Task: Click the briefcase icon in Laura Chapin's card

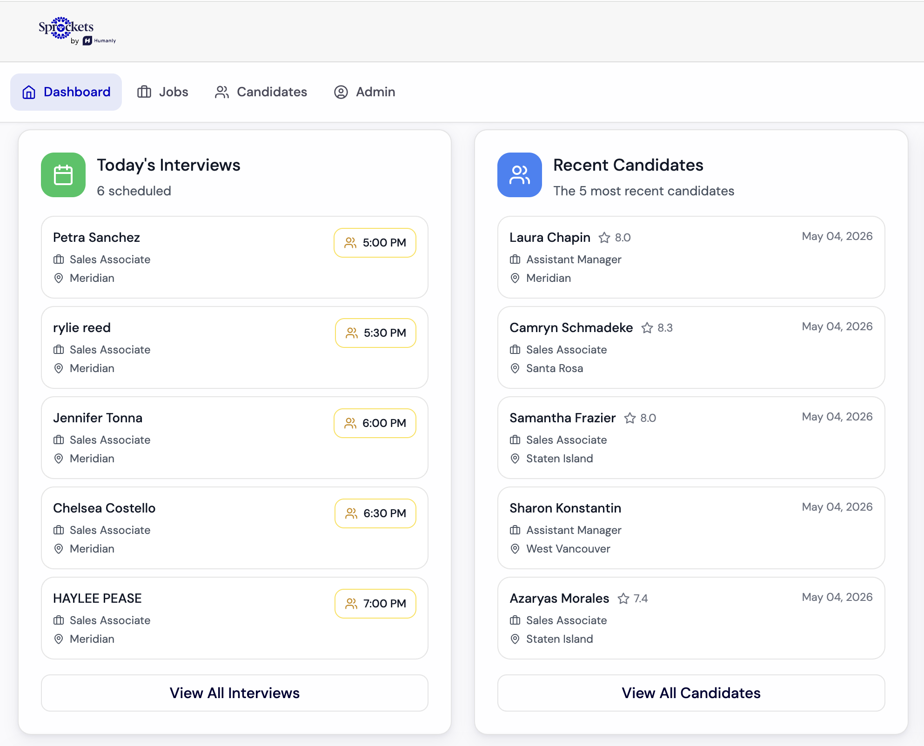Action: (x=515, y=260)
